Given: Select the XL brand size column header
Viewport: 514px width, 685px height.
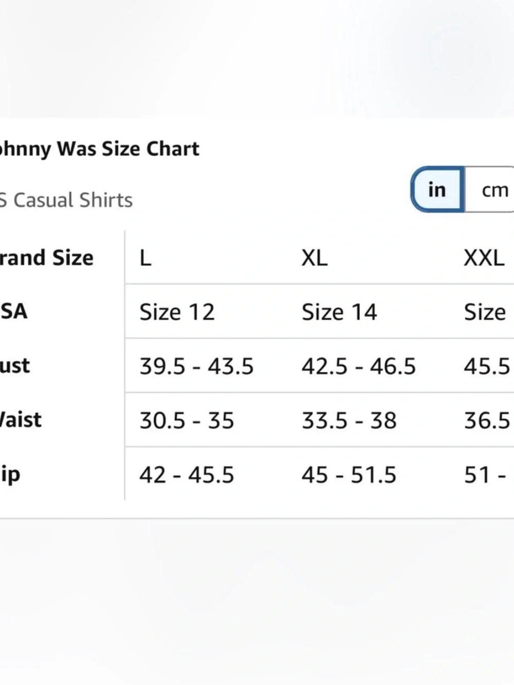Looking at the screenshot, I should pyautogui.click(x=314, y=257).
